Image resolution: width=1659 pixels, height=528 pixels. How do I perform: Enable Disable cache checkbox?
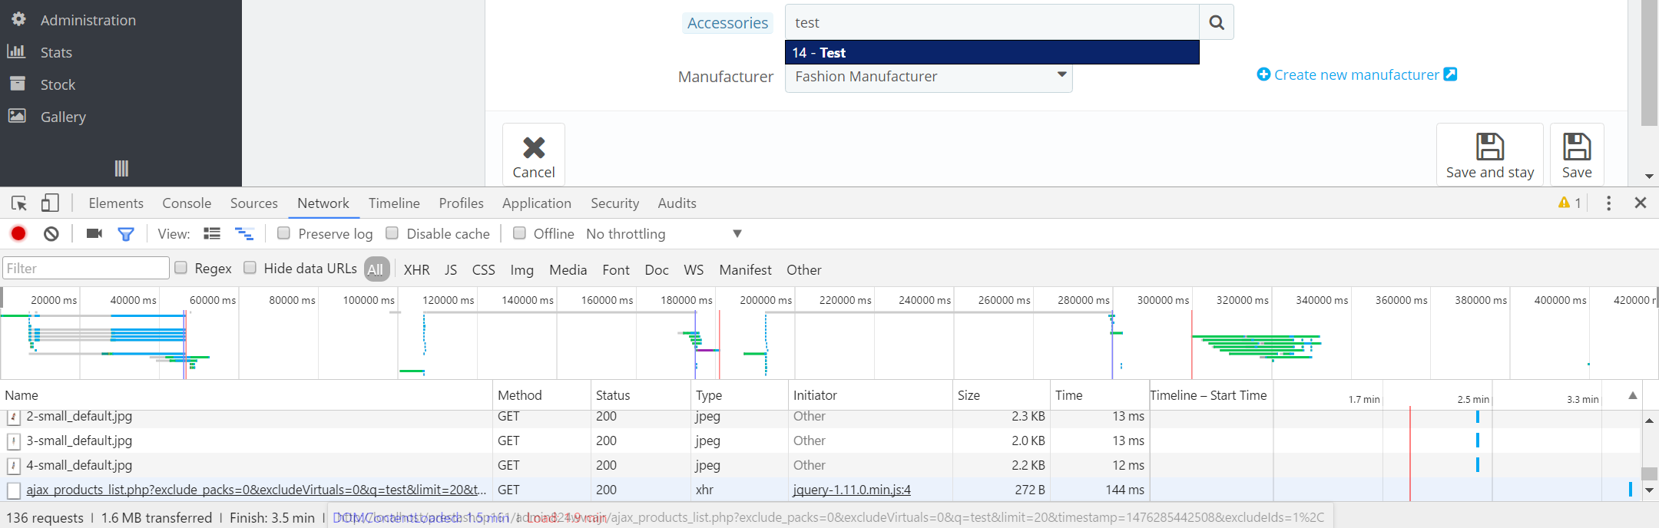coord(392,233)
